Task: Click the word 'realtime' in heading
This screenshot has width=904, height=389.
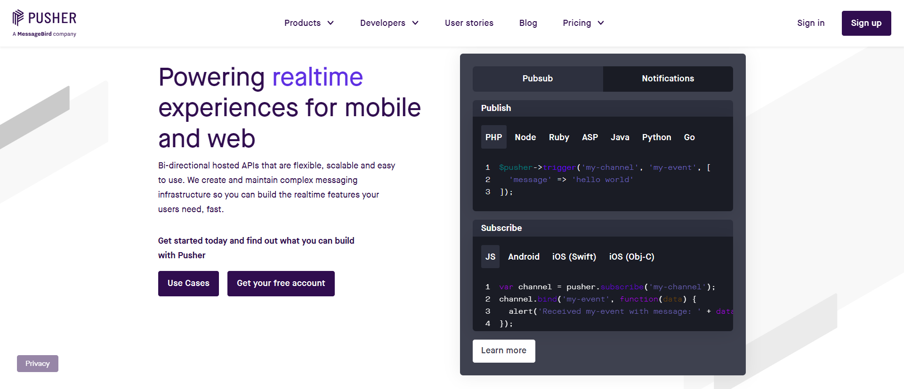Action: 317,77
